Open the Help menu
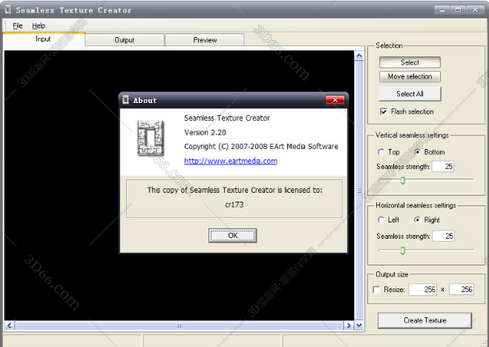489x347 pixels. pyautogui.click(x=39, y=26)
